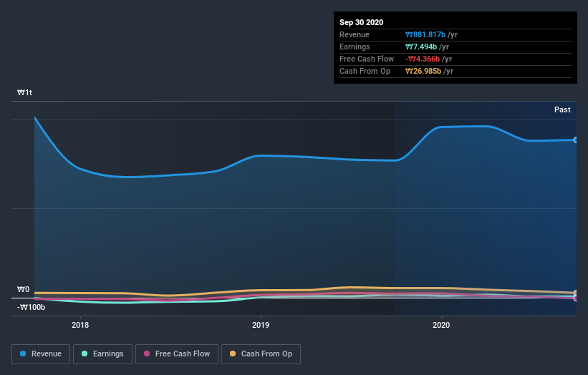The image size is (588, 375).
Task: Toggle the Revenue legend button
Action: click(x=41, y=354)
